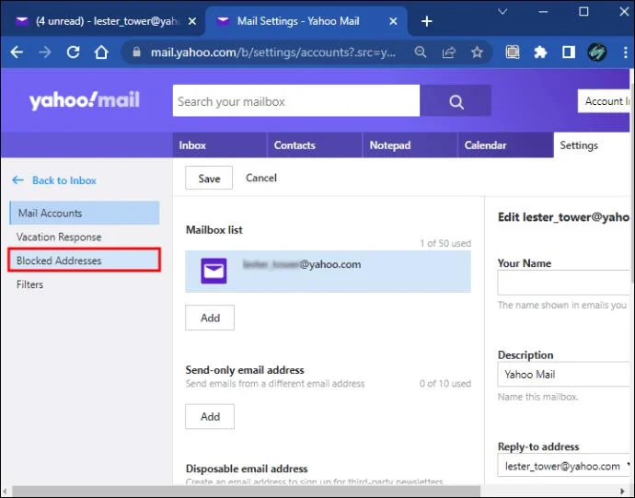This screenshot has width=635, height=498.
Task: Open the extensions puzzle icon
Action: pos(540,52)
